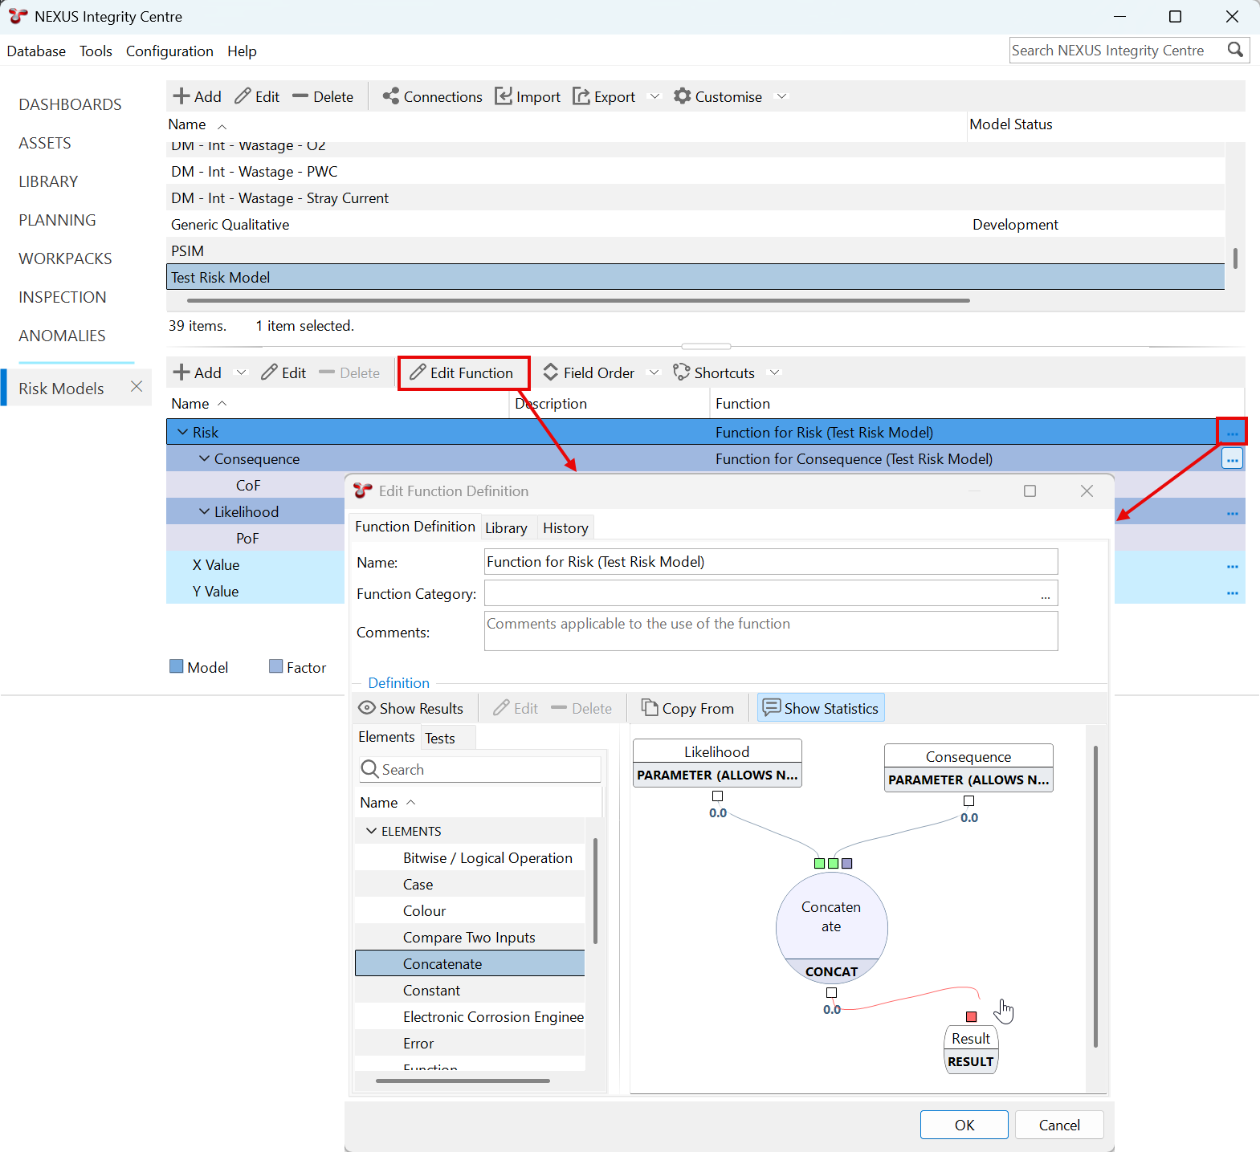
Task: Click Copy From in the Definition toolbar
Action: [687, 709]
